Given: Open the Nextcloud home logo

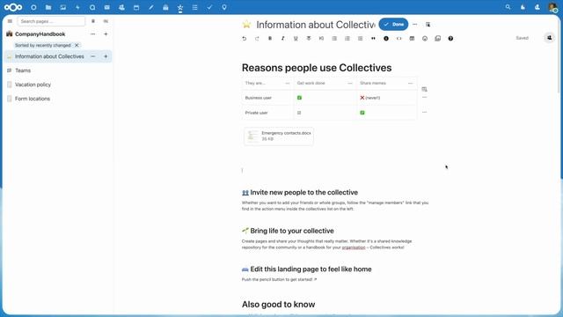Looking at the screenshot, I should (13, 7).
